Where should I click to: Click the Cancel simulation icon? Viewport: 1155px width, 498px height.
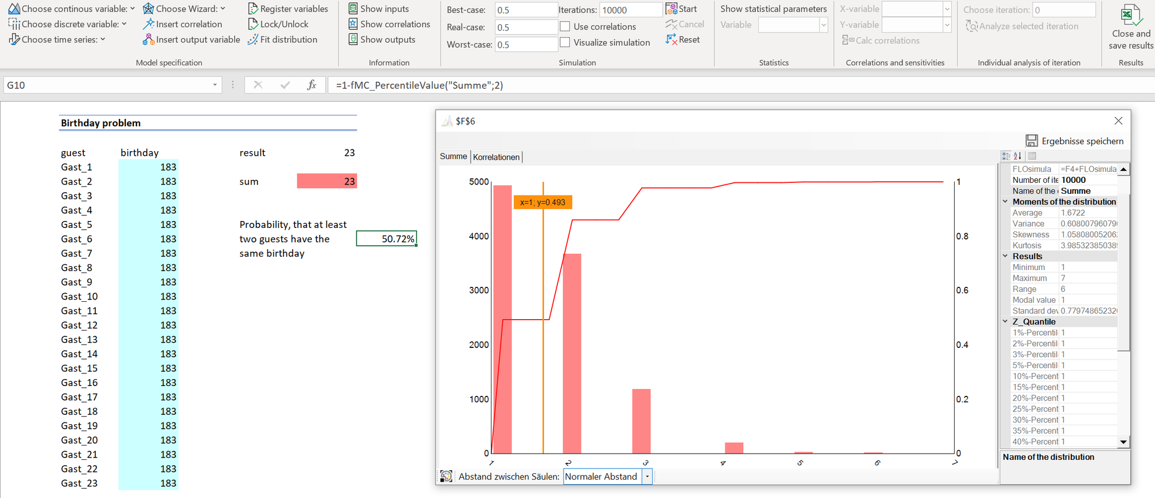(671, 24)
